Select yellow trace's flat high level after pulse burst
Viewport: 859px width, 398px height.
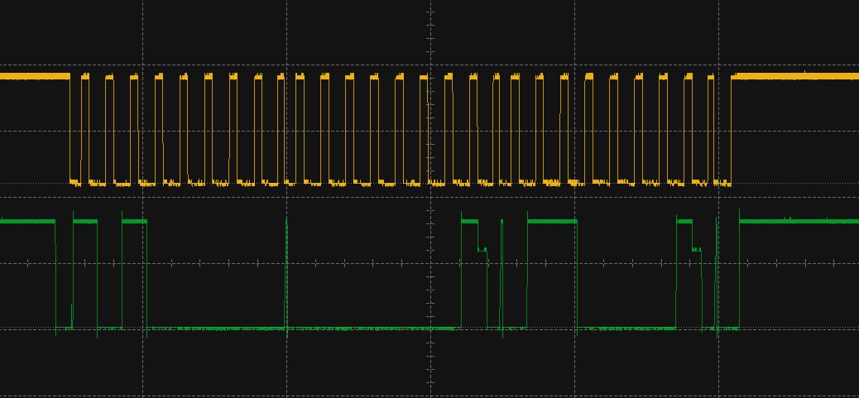(x=795, y=76)
